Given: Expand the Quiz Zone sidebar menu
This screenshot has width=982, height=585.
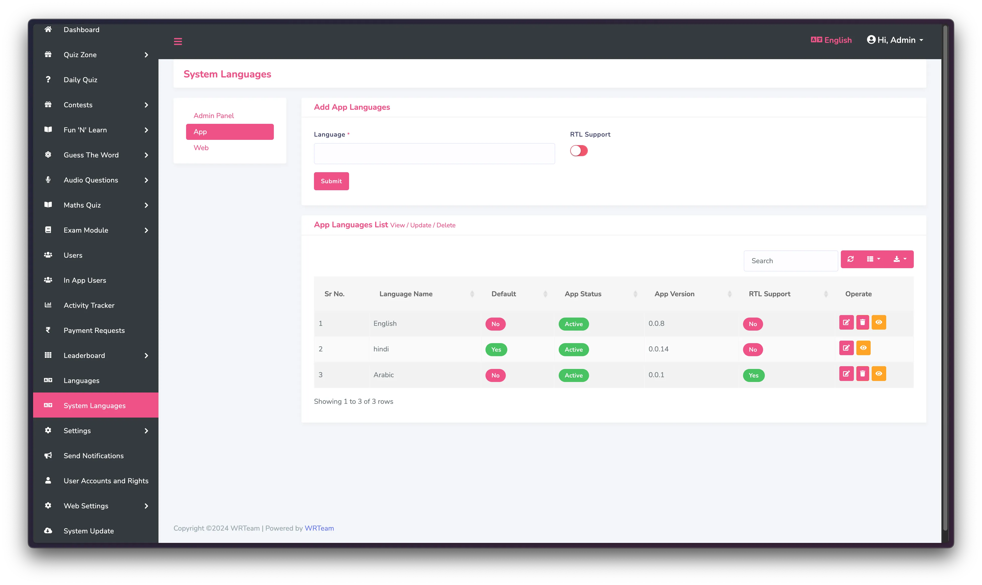Looking at the screenshot, I should click(x=80, y=55).
